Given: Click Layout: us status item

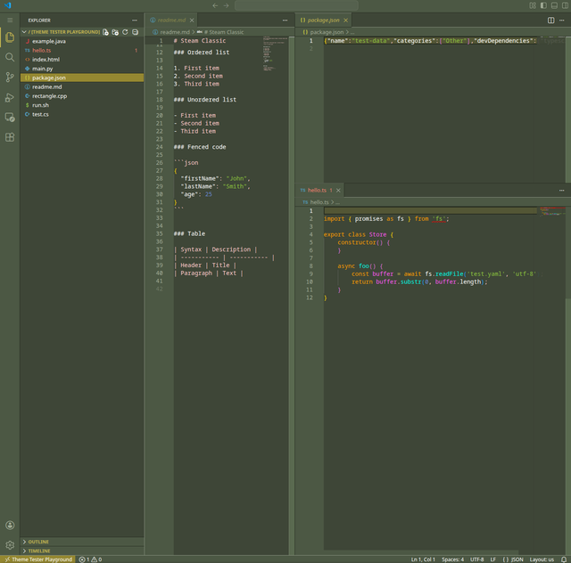Looking at the screenshot, I should [x=542, y=559].
